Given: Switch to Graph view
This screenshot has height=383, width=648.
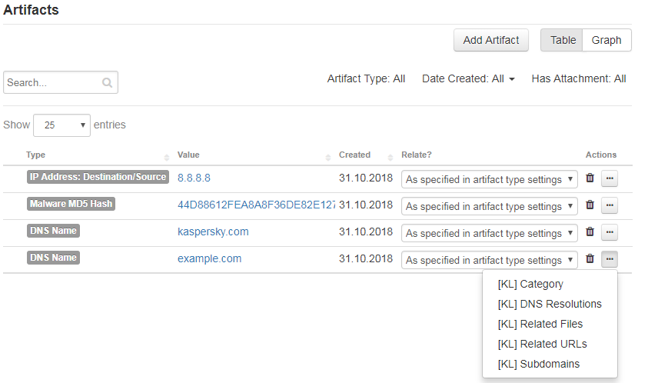Looking at the screenshot, I should pos(606,40).
